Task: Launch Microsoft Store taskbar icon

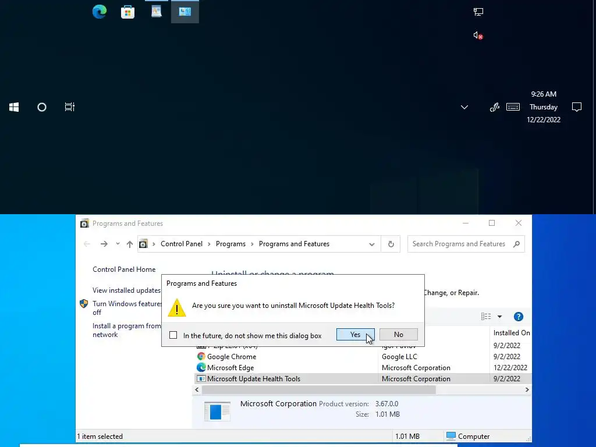Action: coord(127,12)
